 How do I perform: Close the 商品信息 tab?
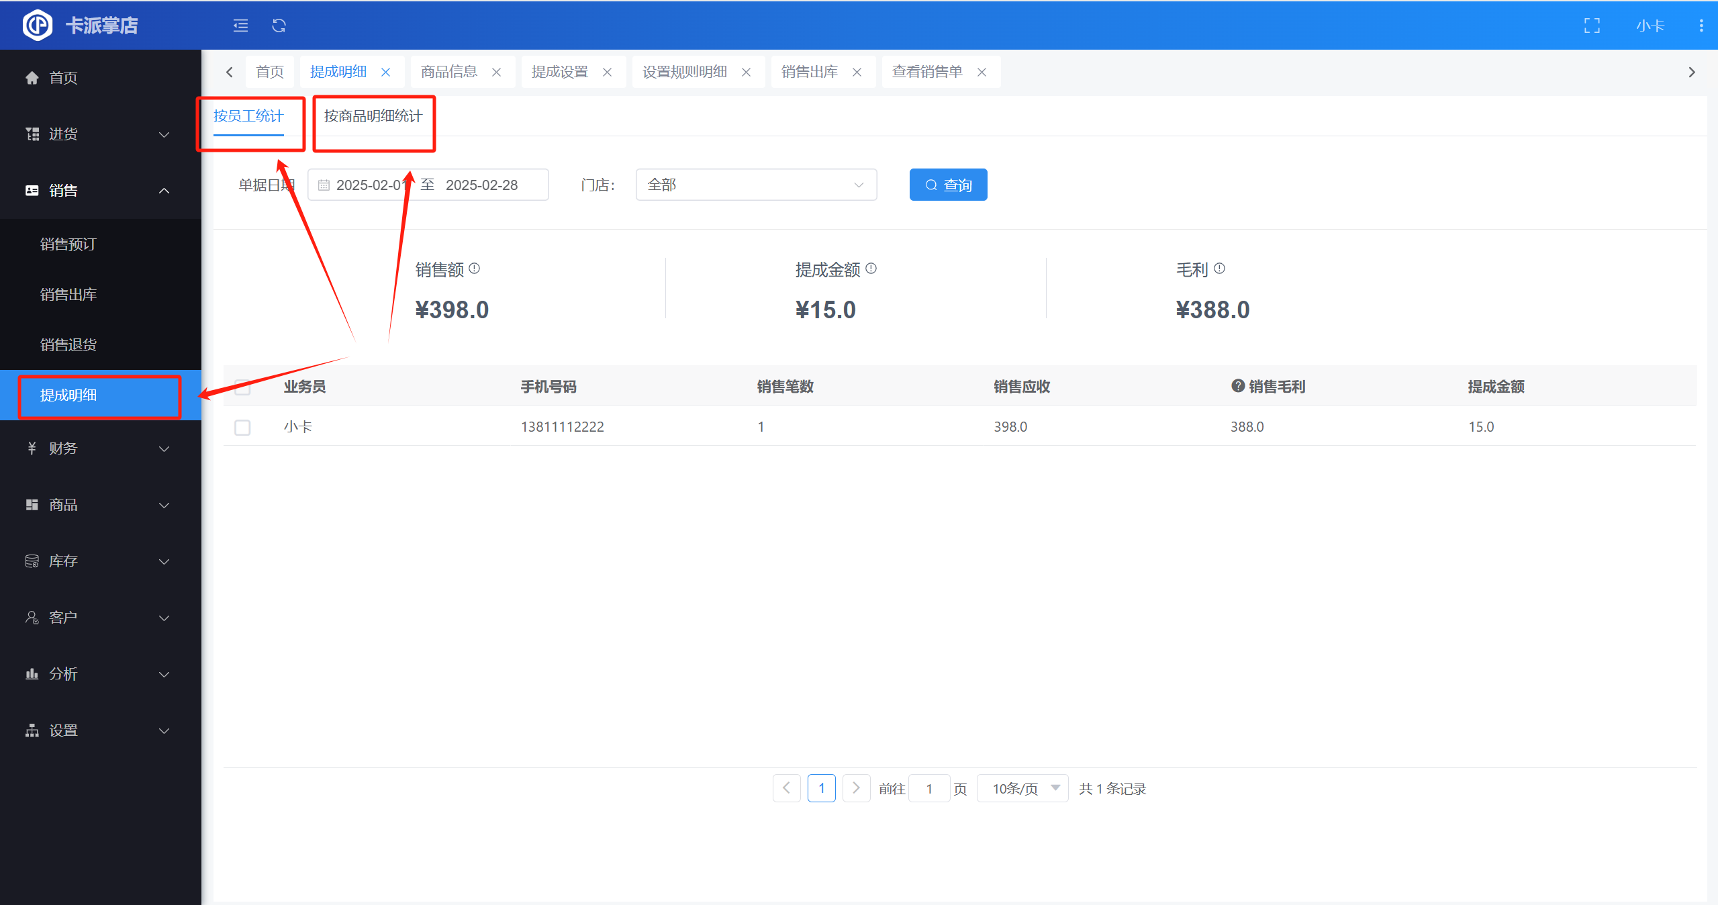click(x=497, y=73)
